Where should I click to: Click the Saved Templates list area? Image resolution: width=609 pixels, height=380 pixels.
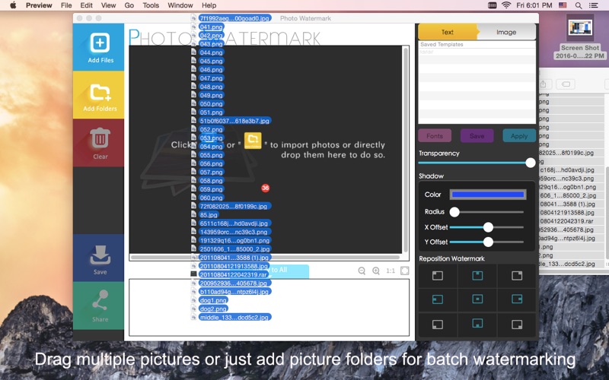click(x=477, y=83)
